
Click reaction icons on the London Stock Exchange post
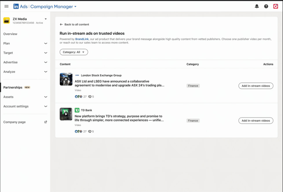78,97
